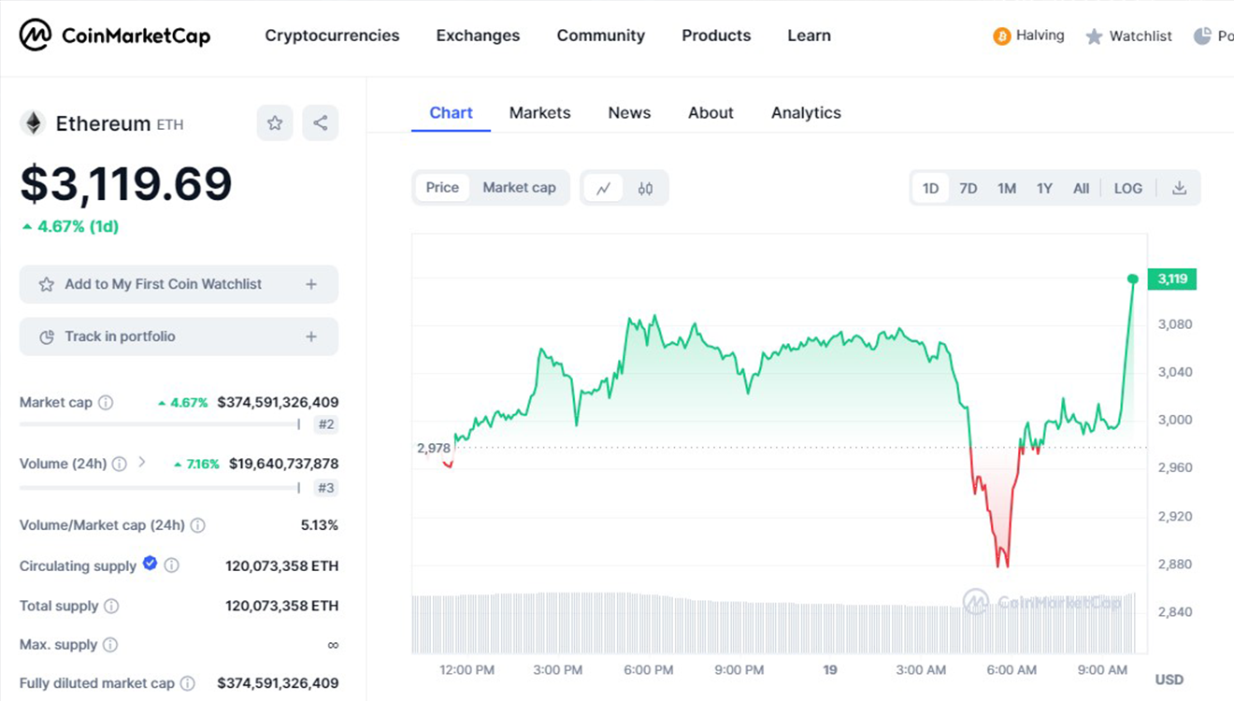Open the Analytics tab

(806, 113)
